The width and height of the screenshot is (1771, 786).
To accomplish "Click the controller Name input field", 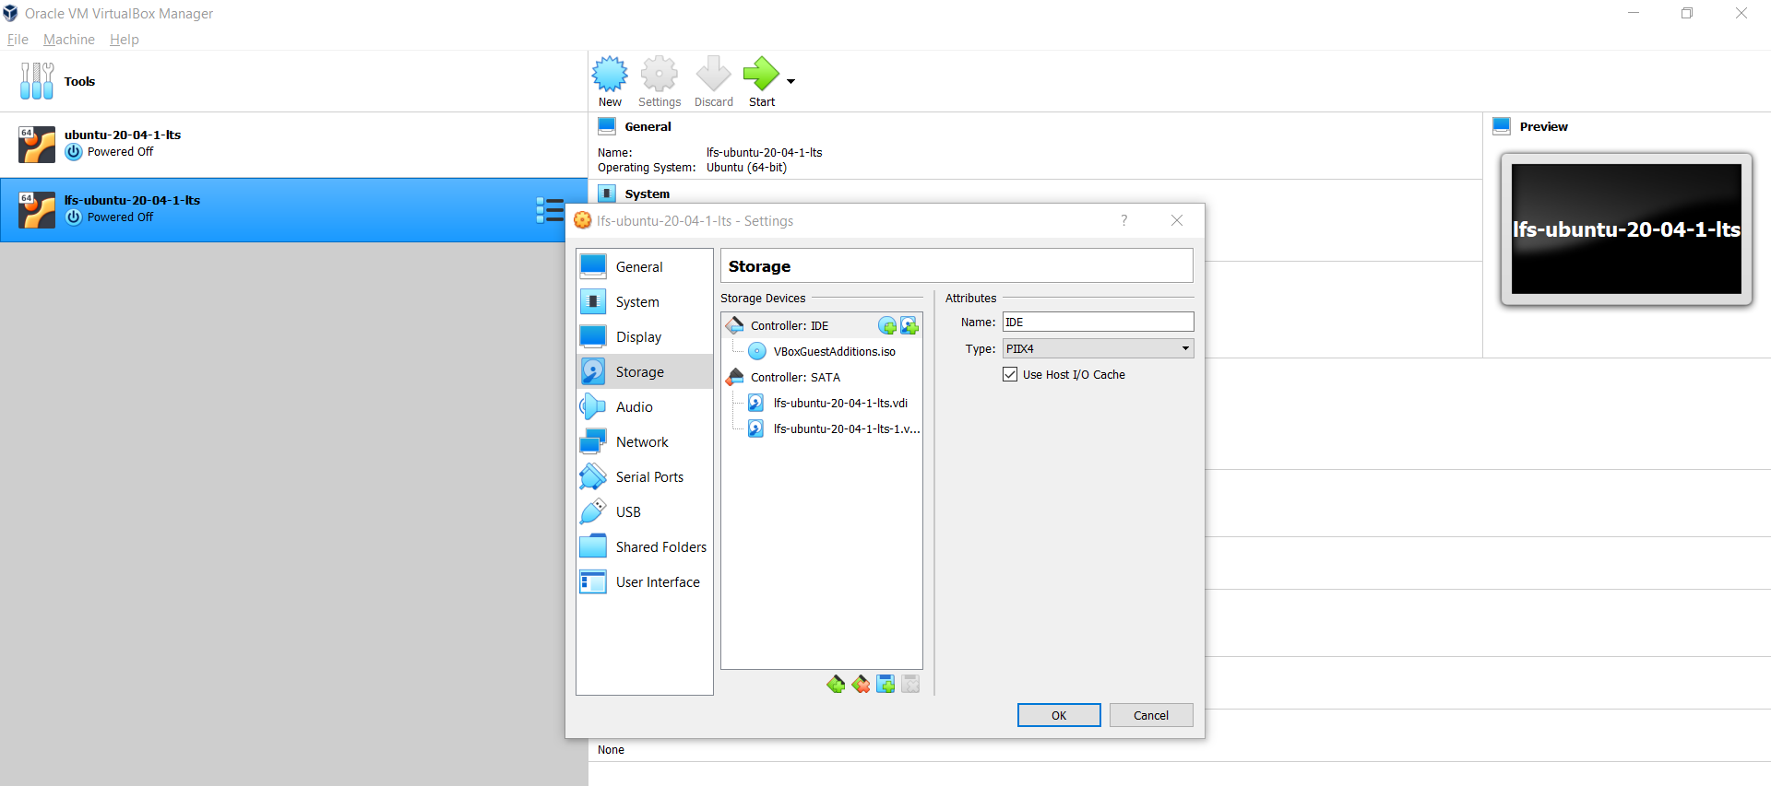I will click(1098, 322).
